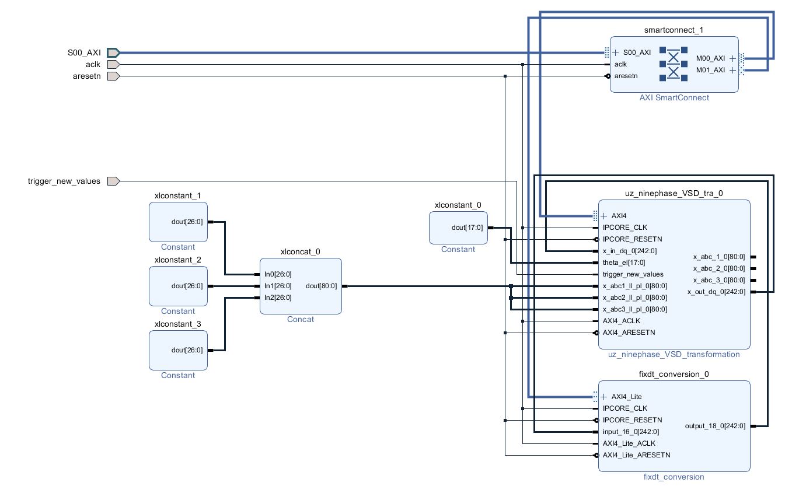
Task: Select the xlconcat_0 block title
Action: tap(301, 251)
